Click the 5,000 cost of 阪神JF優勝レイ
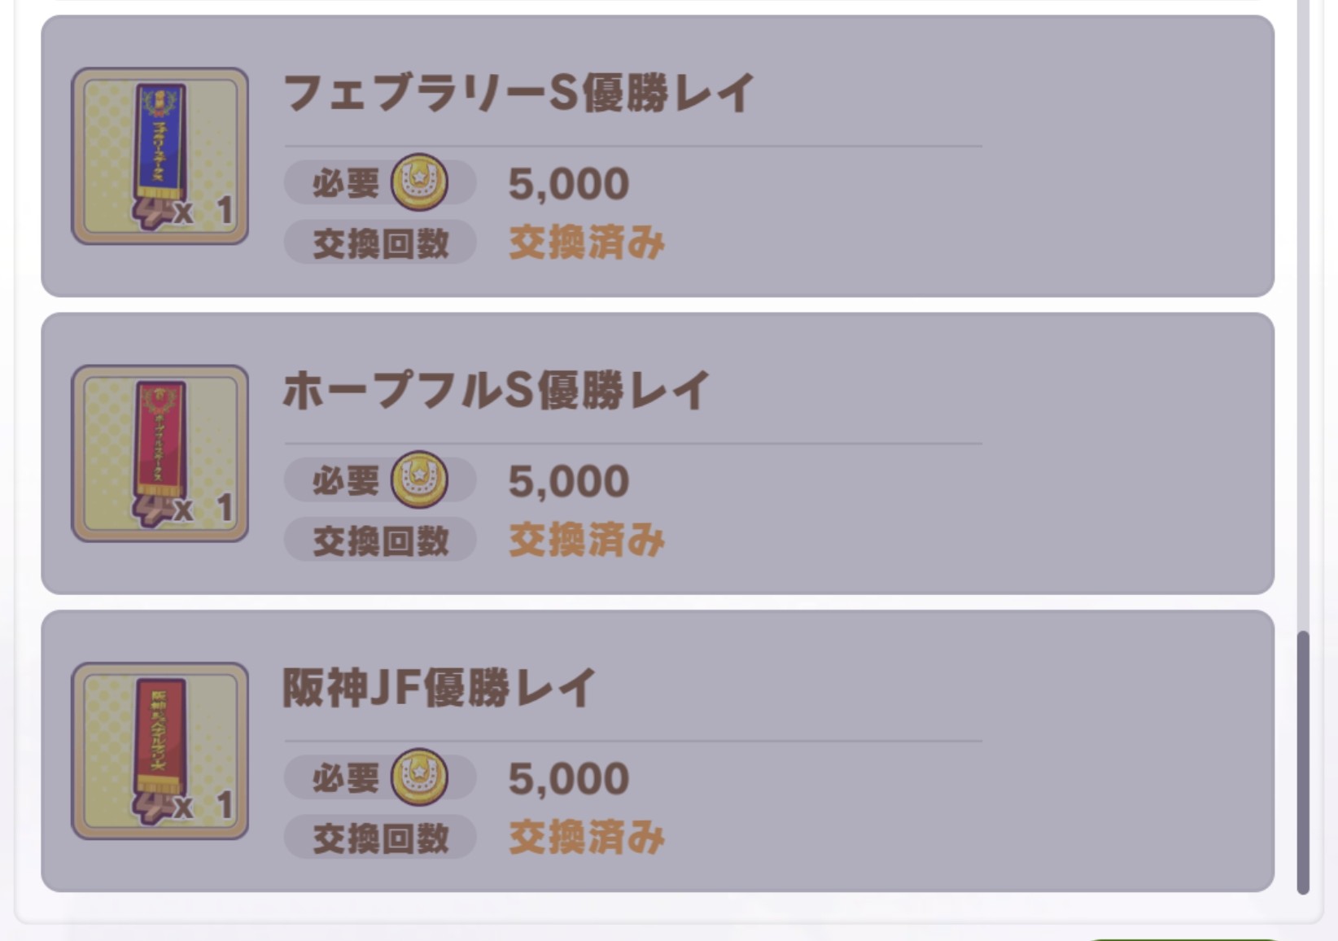The image size is (1338, 941). (x=568, y=777)
